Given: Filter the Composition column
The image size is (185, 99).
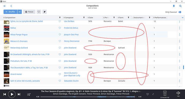Looking at the screenshot, I should (x=60, y=18).
